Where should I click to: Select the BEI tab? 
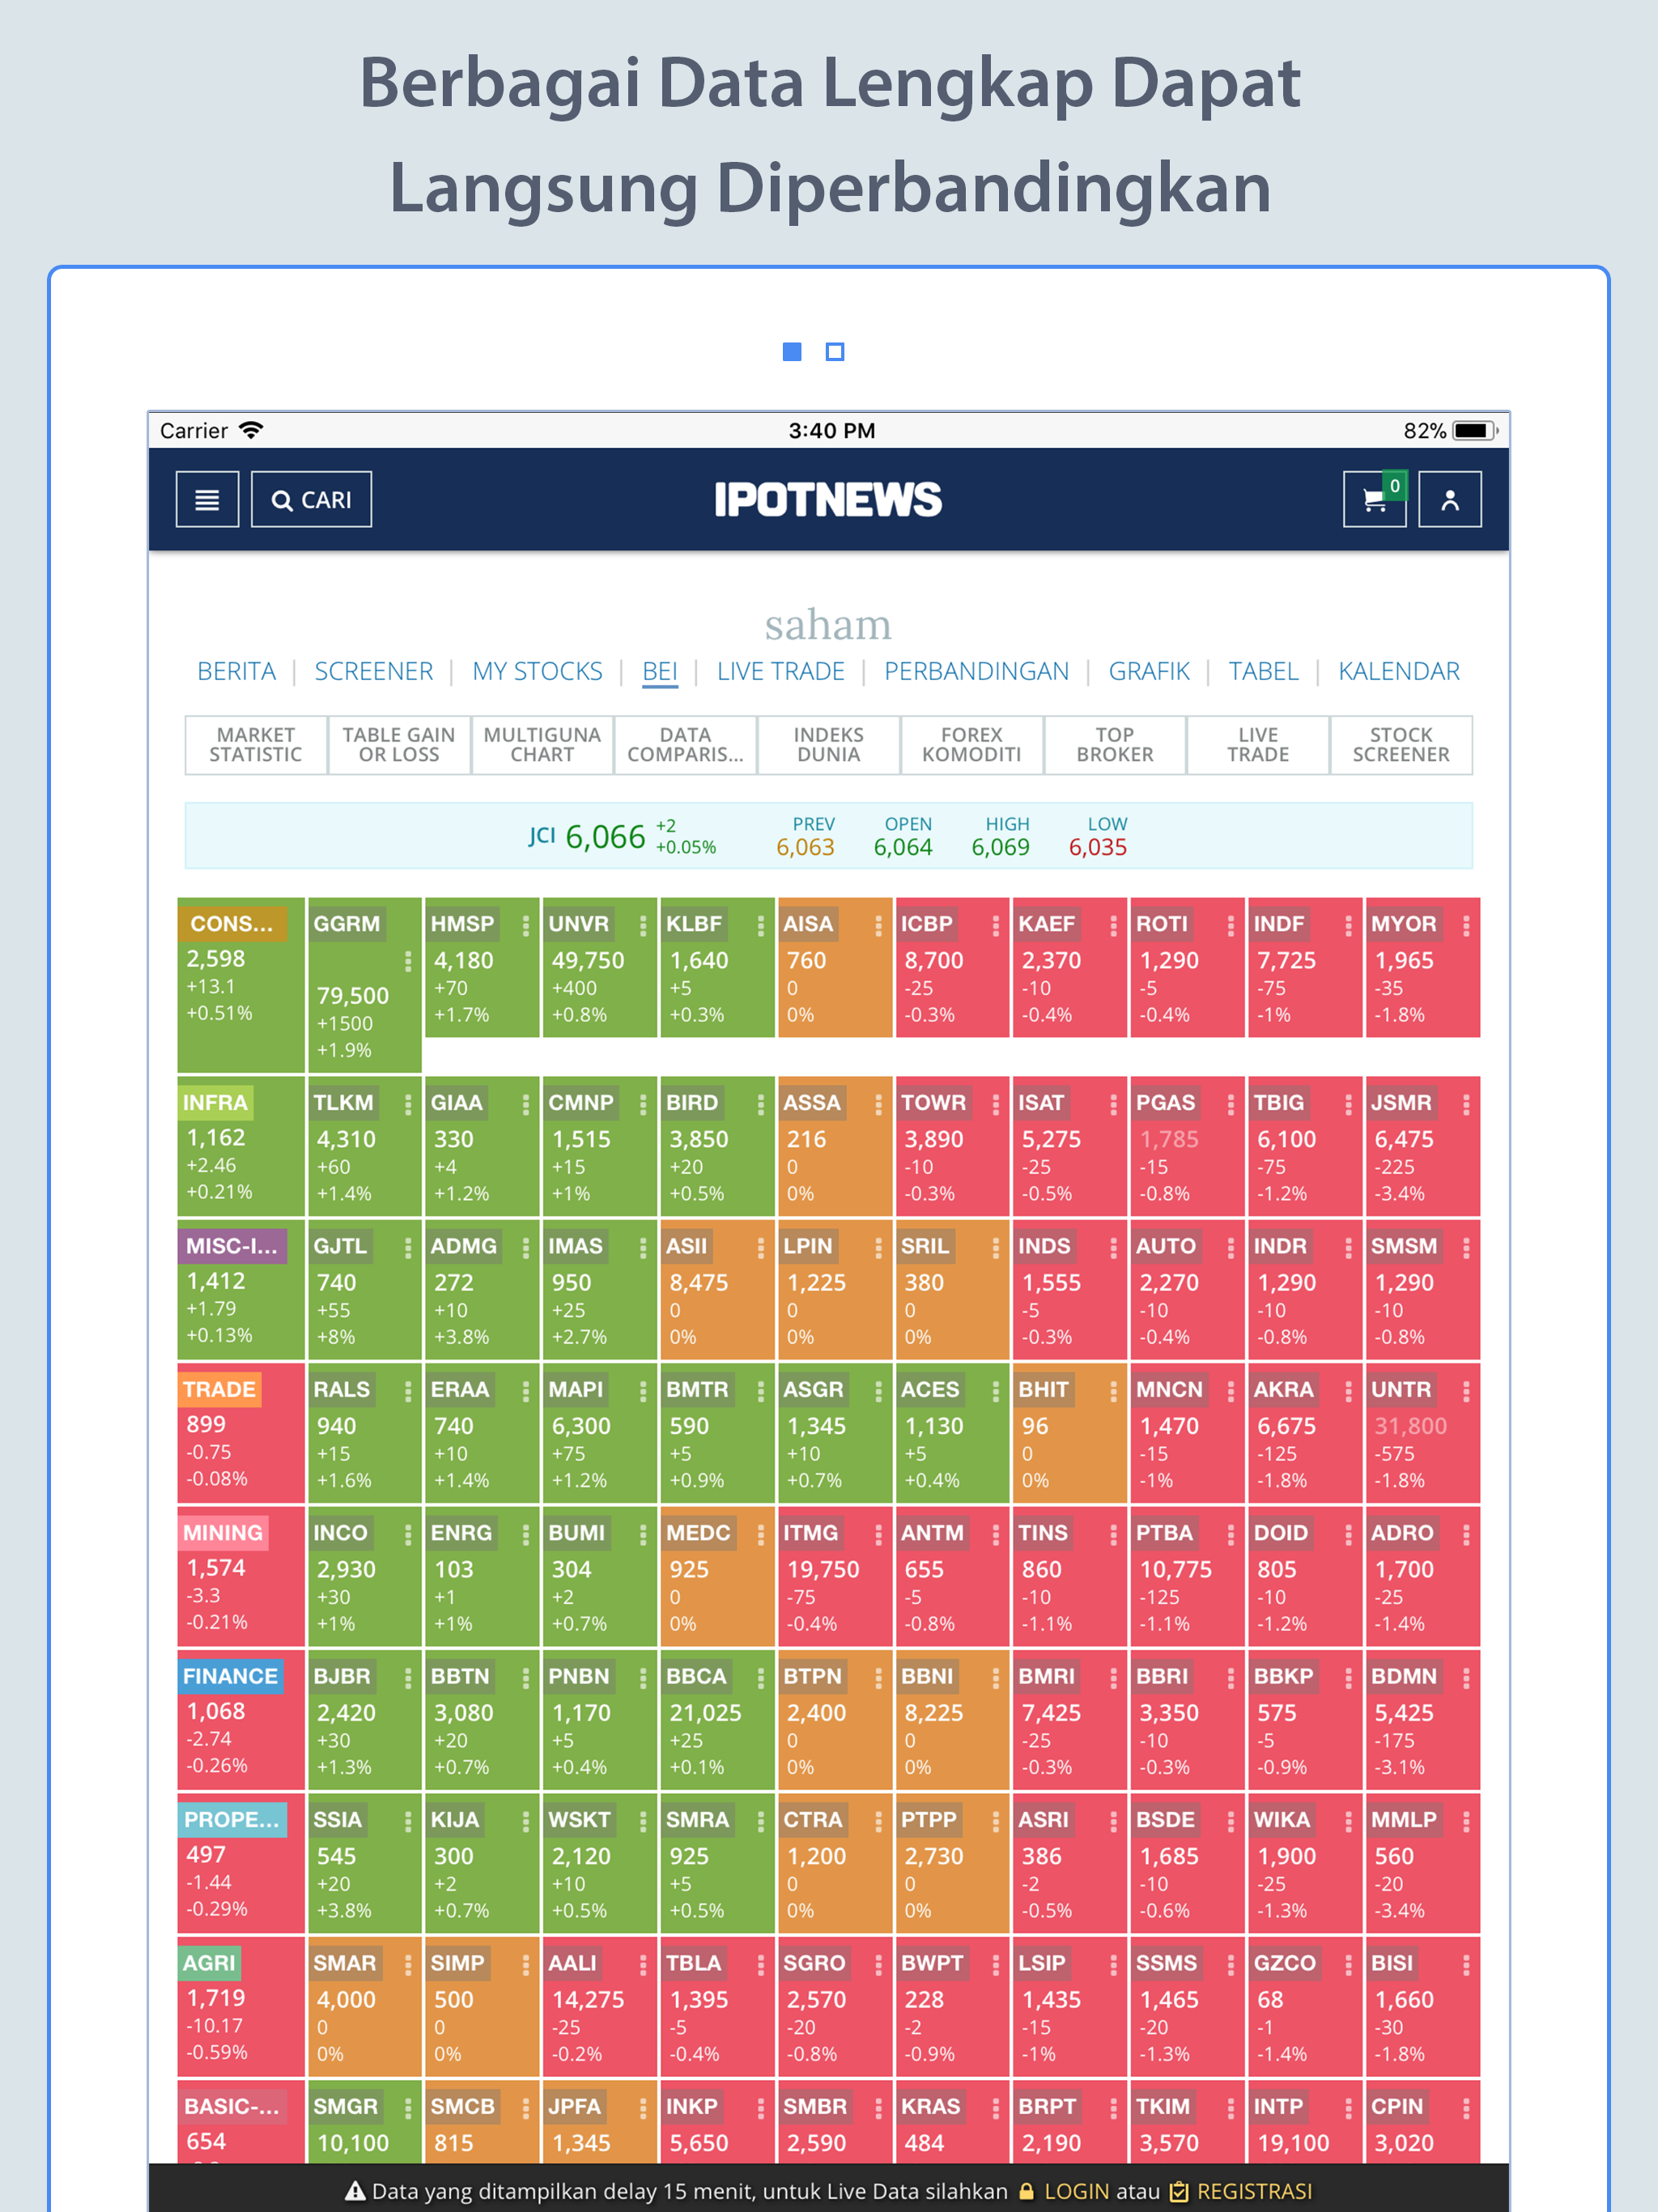pyautogui.click(x=660, y=671)
